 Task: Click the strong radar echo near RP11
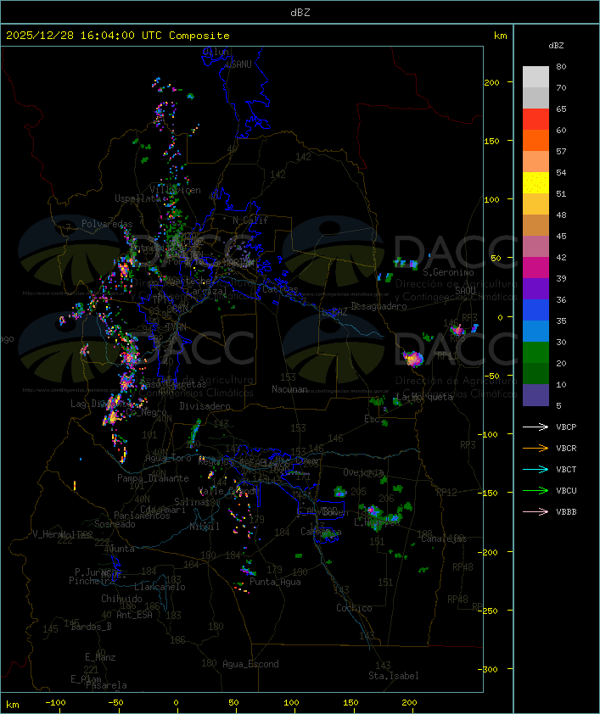(412, 359)
